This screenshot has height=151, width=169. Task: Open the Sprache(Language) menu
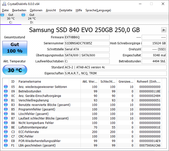[98, 10]
